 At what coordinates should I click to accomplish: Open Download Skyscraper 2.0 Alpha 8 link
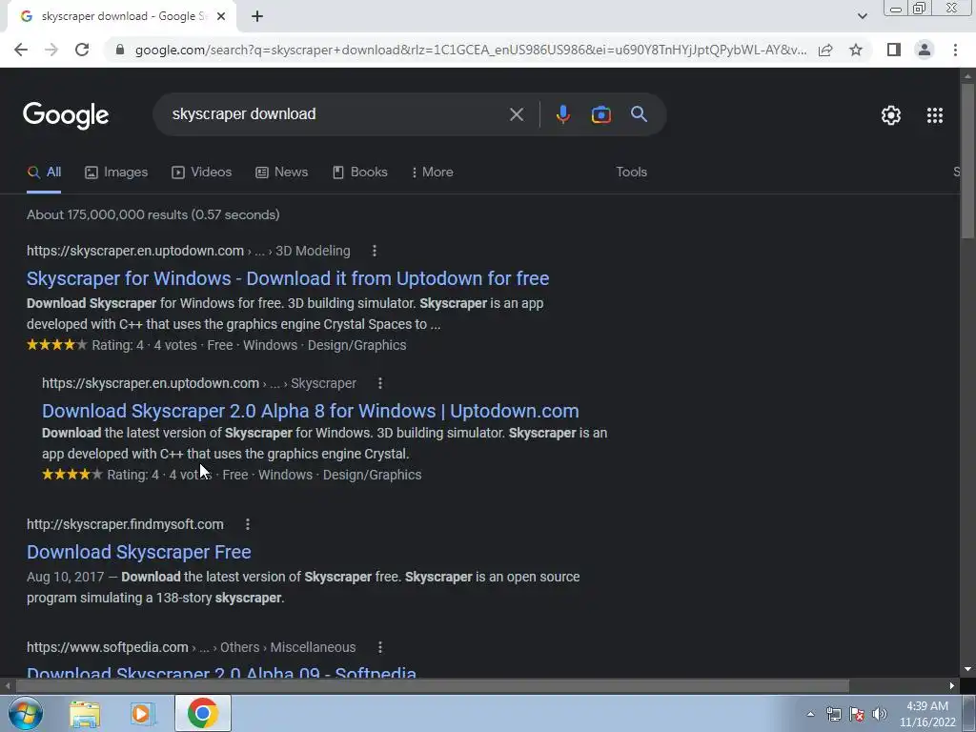point(311,411)
